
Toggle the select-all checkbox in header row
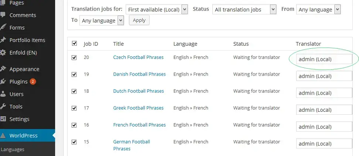tap(74, 43)
